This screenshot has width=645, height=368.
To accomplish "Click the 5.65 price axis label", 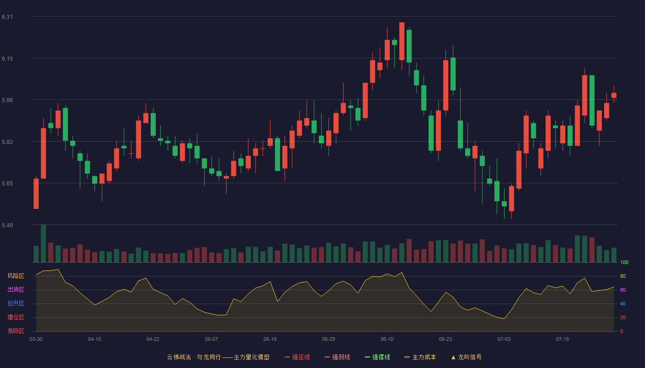I will click(7, 184).
